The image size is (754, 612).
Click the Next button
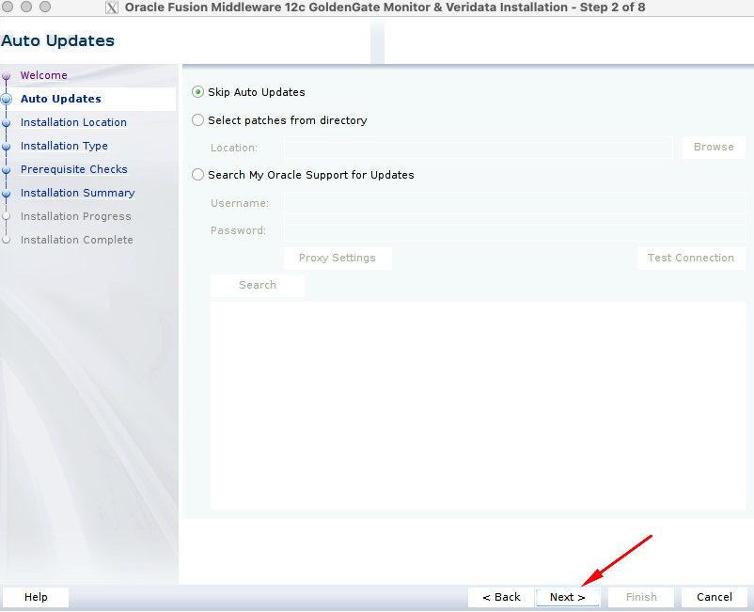click(568, 597)
